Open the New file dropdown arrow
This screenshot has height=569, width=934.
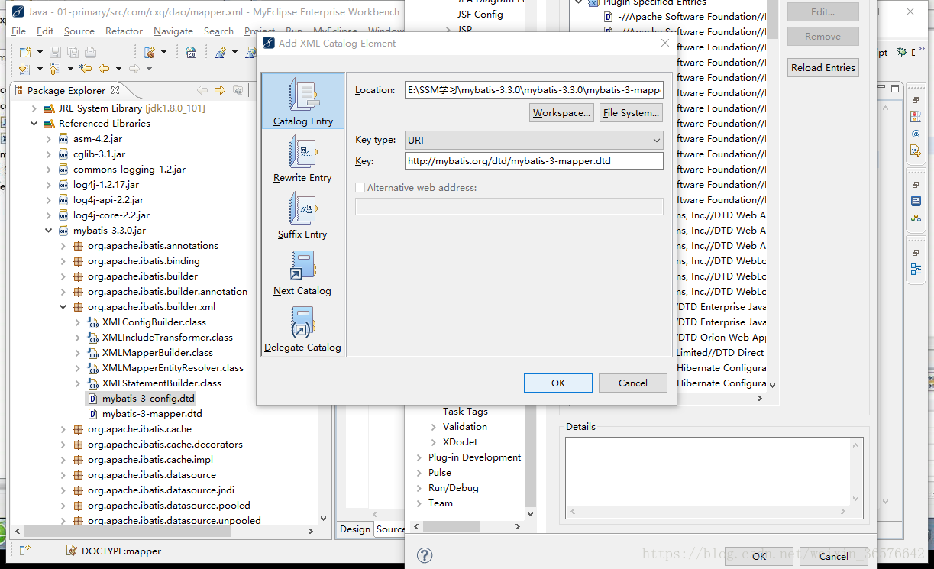(38, 53)
